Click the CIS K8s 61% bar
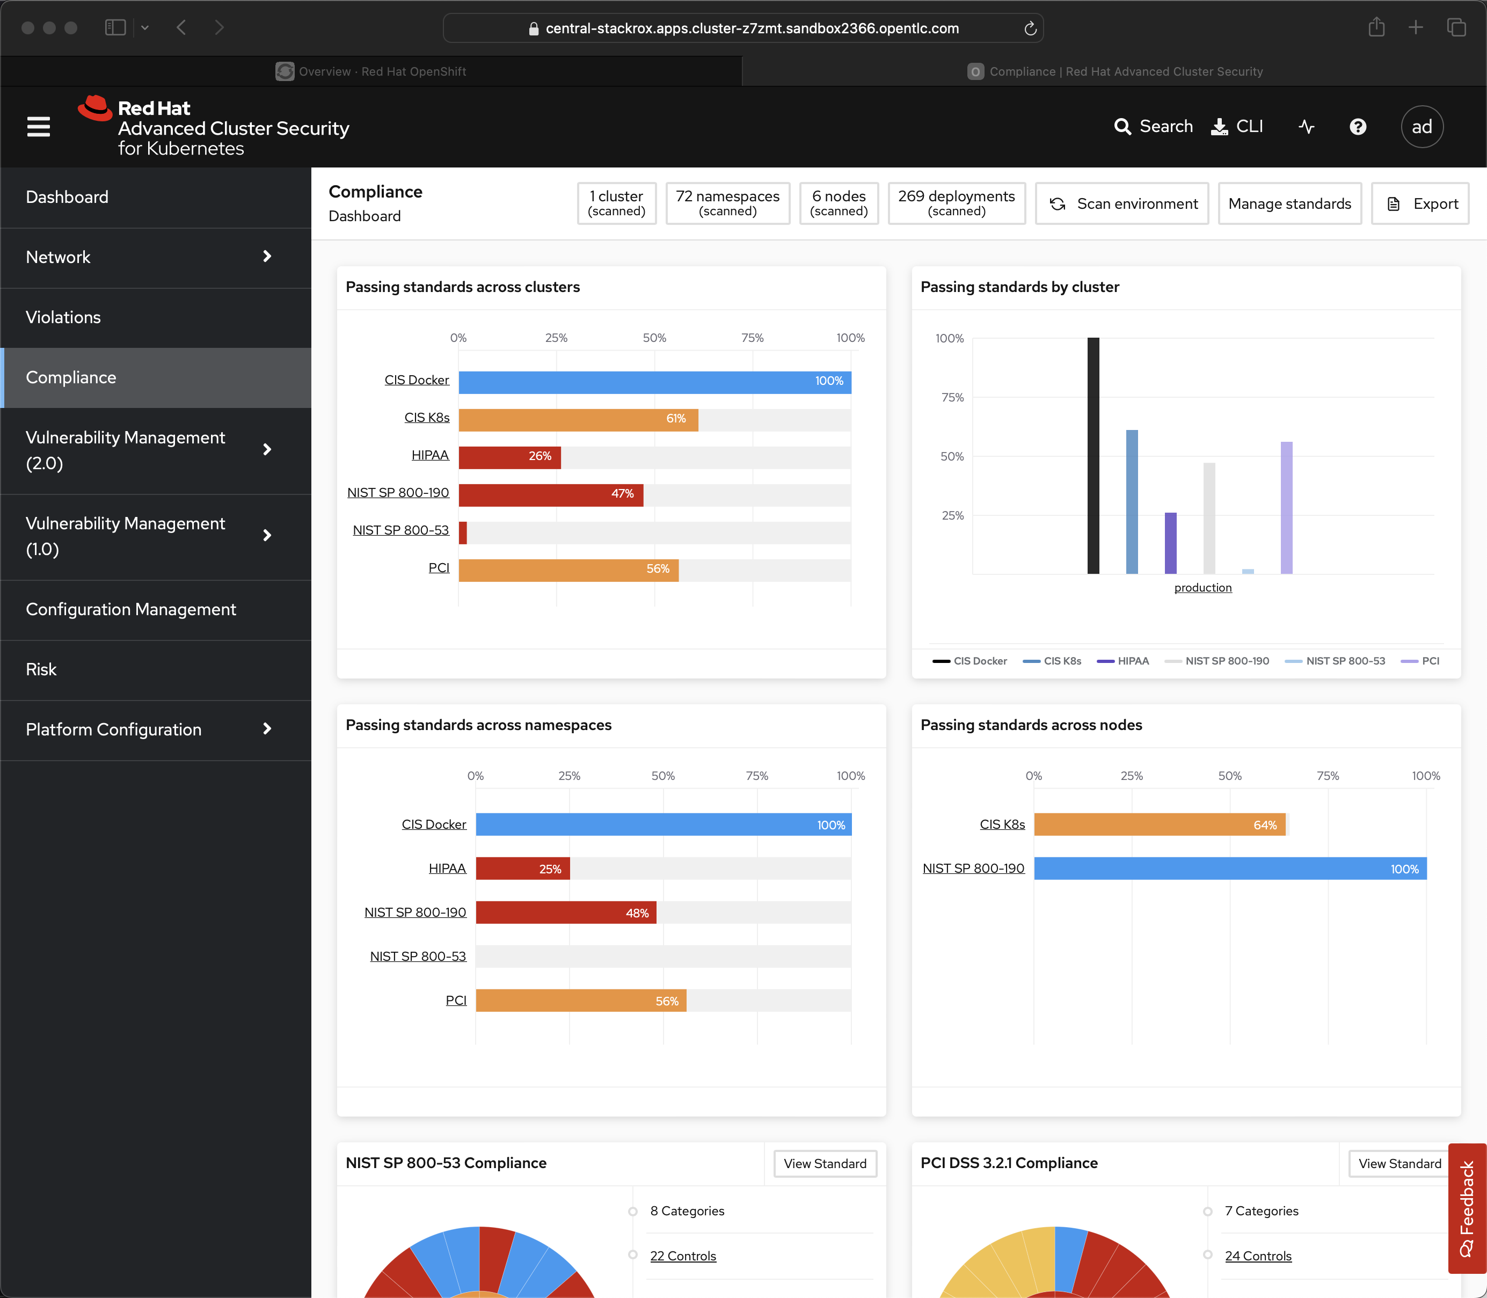The width and height of the screenshot is (1487, 1298). click(x=578, y=419)
